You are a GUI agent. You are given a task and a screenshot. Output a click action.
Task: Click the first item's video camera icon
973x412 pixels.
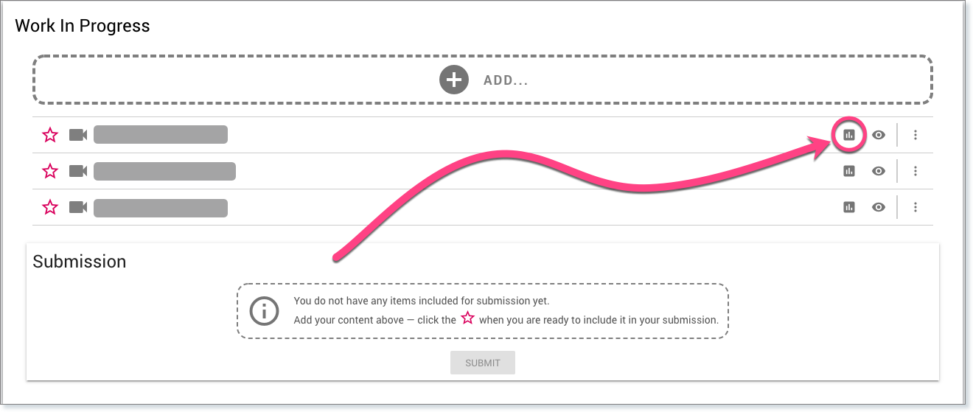click(x=78, y=135)
